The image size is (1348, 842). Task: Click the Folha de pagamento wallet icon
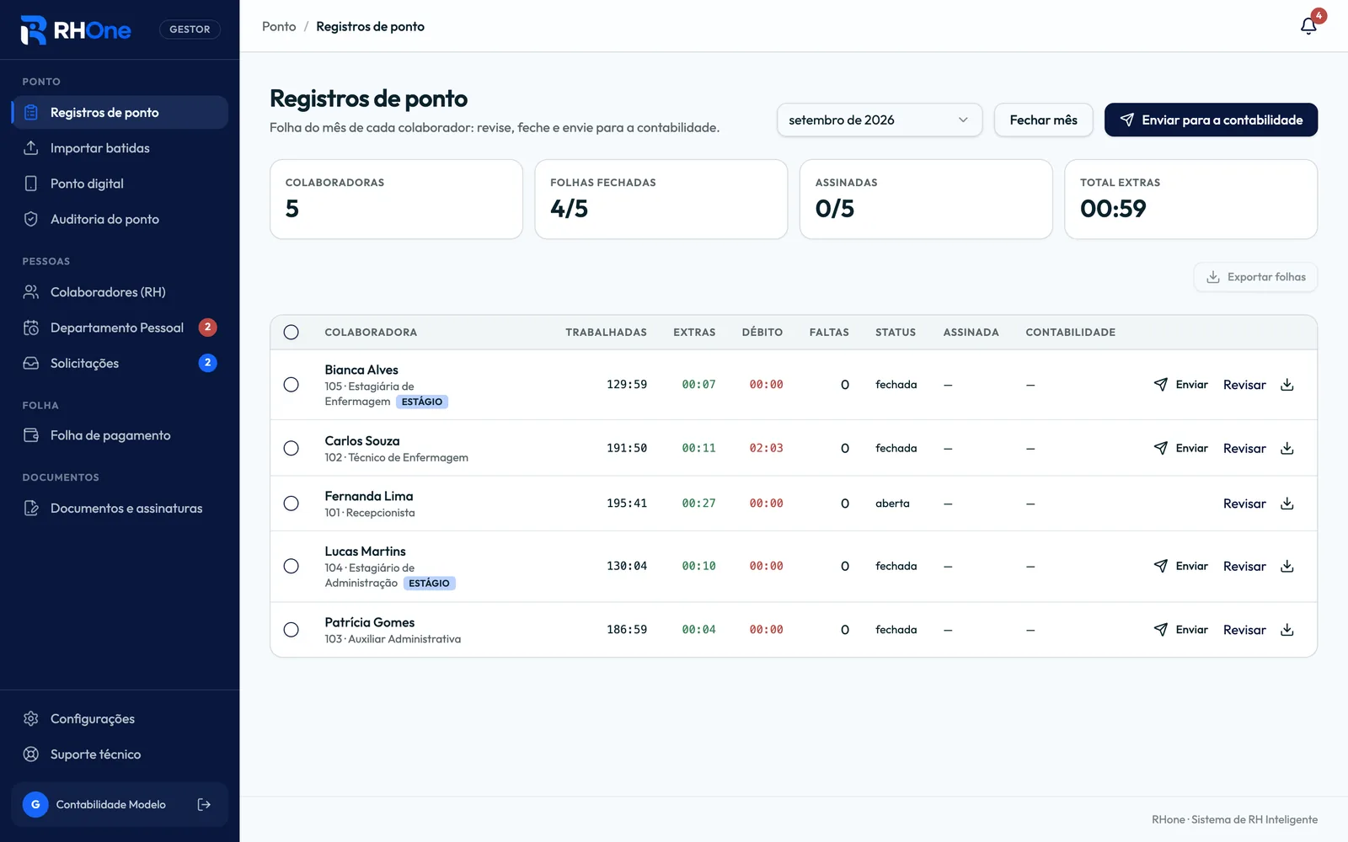(x=31, y=435)
